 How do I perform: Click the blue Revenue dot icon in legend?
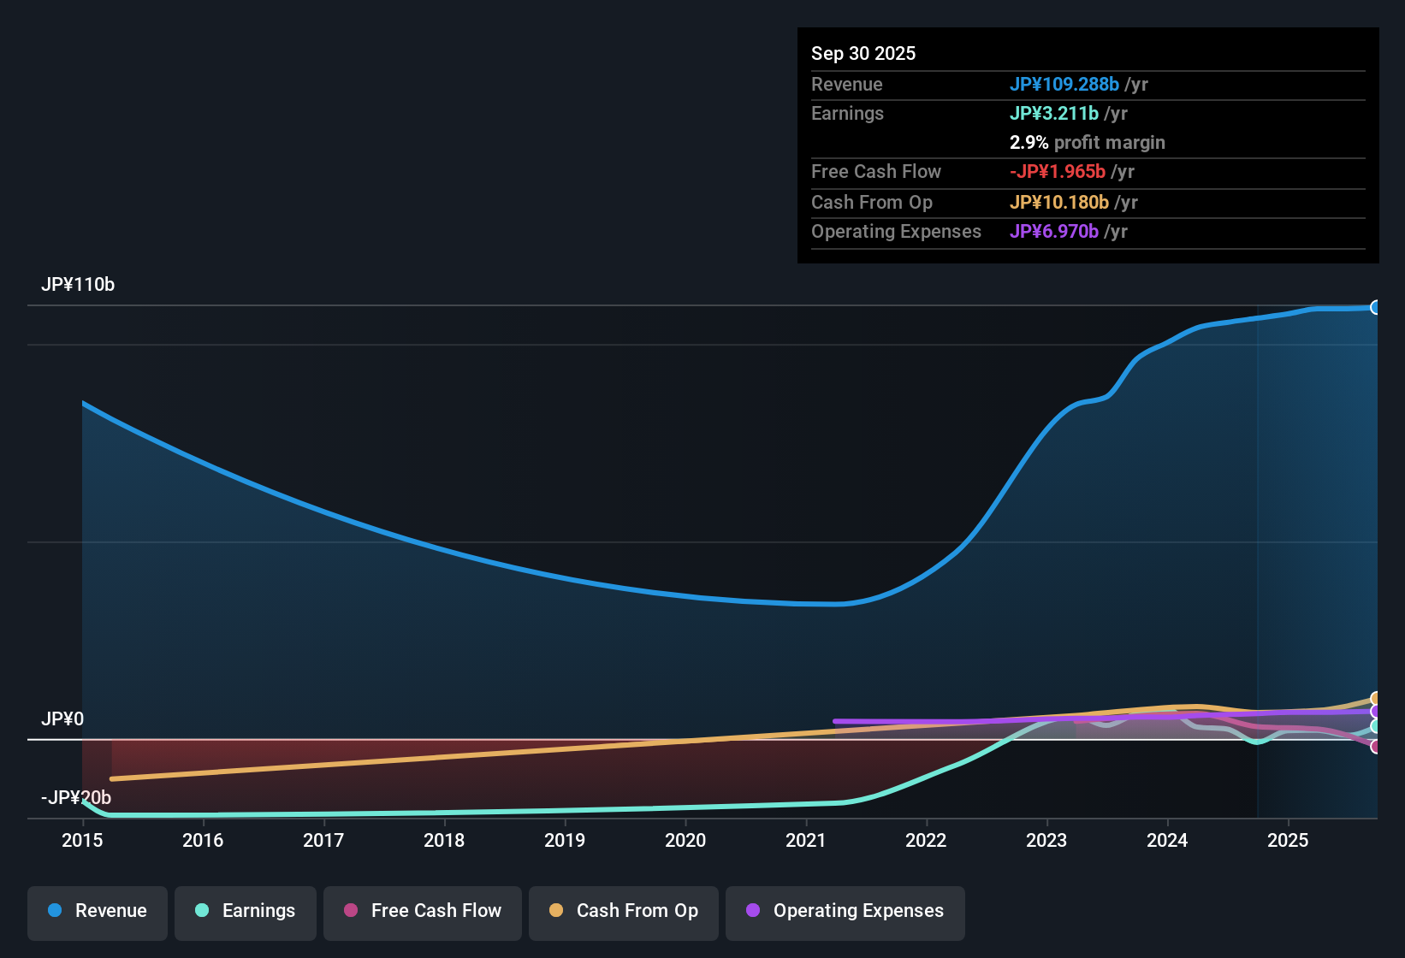pyautogui.click(x=54, y=911)
